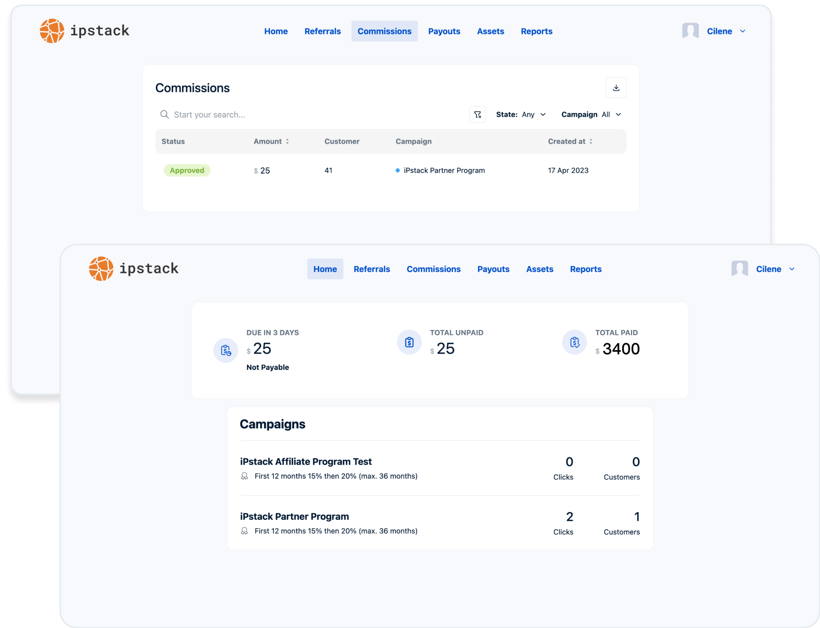The image size is (820, 628).
Task: Click Cilene avatar in the Home window
Action: [739, 269]
